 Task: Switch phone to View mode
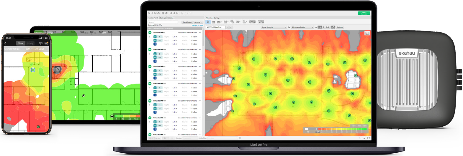[x=20, y=43]
